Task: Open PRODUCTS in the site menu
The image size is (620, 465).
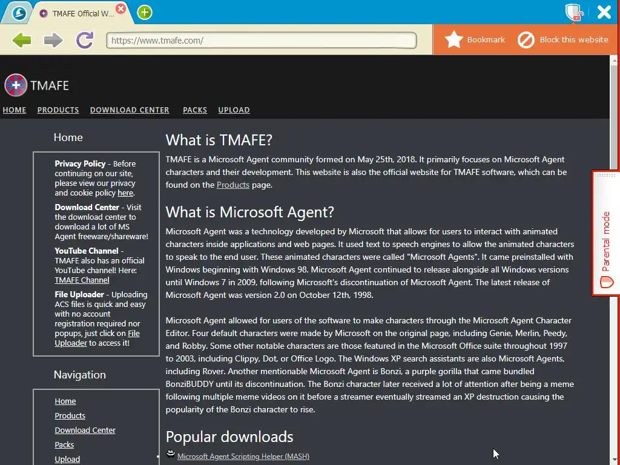Action: (x=58, y=110)
